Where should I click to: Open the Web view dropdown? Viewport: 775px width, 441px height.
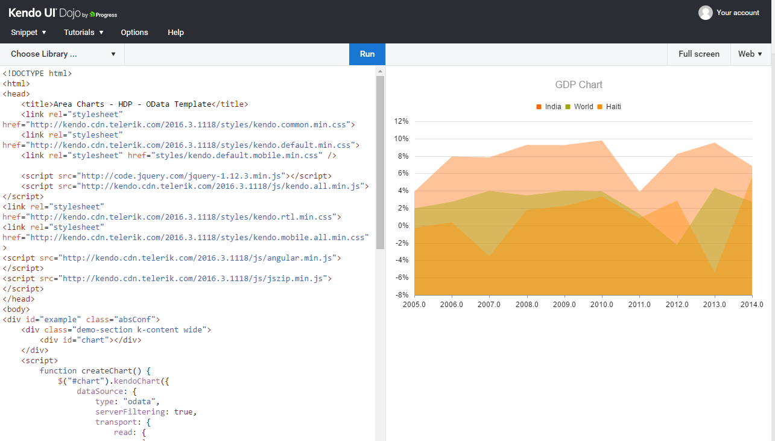click(x=750, y=54)
